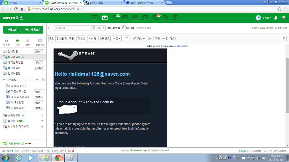
Task: Switch to the Steam Help tab
Action: tap(104, 3)
